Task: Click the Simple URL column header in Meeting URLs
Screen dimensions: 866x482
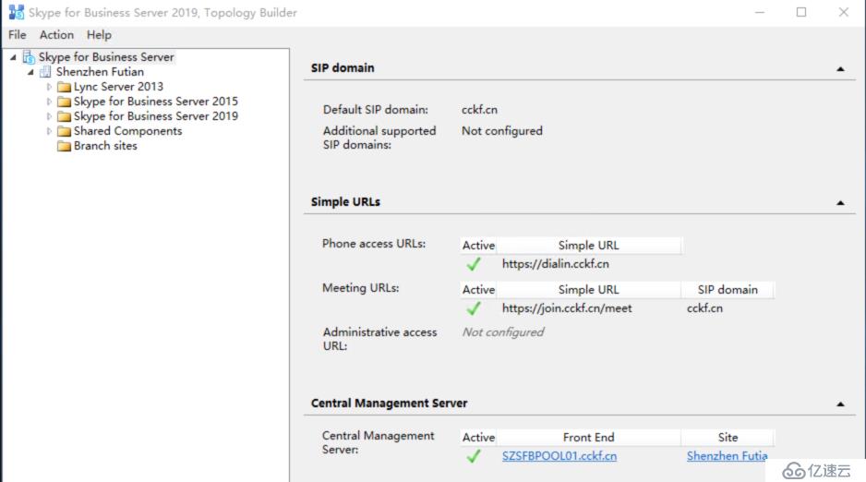Action: click(x=588, y=290)
